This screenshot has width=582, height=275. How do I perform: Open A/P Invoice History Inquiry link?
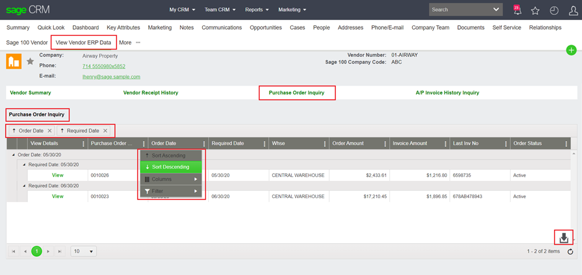[448, 93]
